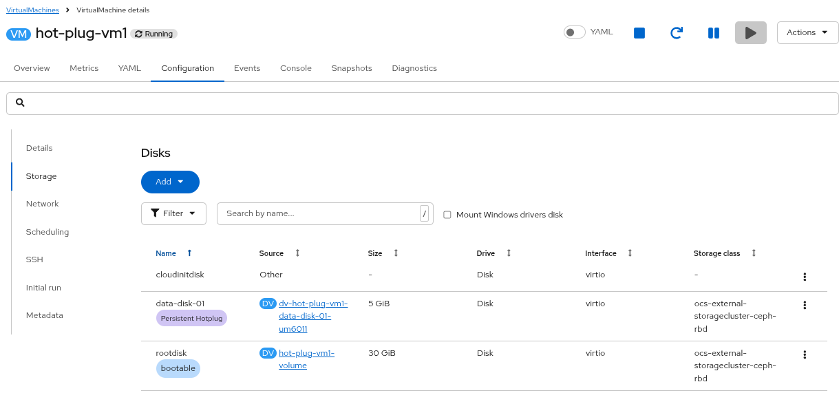Image resolution: width=839 pixels, height=393 pixels.
Task: Click the Stop VM square icon
Action: click(x=639, y=33)
